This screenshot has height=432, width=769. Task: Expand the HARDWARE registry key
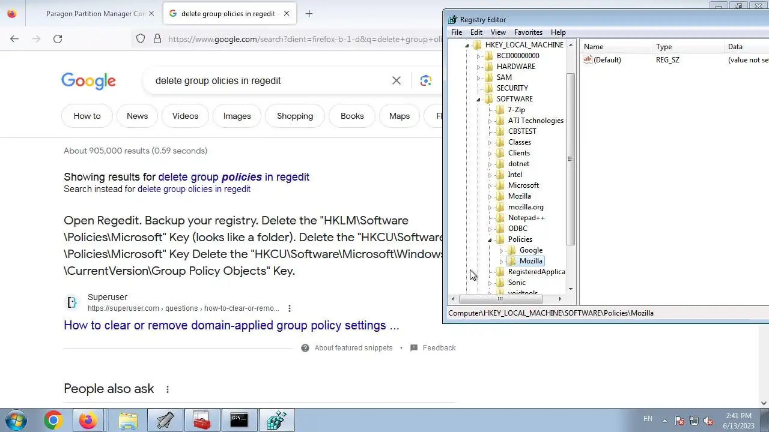pos(478,67)
